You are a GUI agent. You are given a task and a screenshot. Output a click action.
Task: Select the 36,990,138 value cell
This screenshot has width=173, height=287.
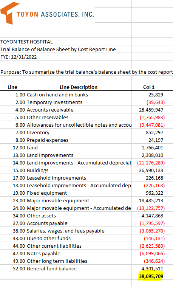[x=149, y=170]
